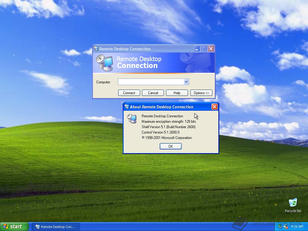Click the '1998-2001 Microsoft Corporation' copyright text
Viewport: 308px width, 231px height.
167,138
